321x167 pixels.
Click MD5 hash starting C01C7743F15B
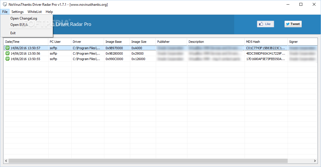(265, 48)
